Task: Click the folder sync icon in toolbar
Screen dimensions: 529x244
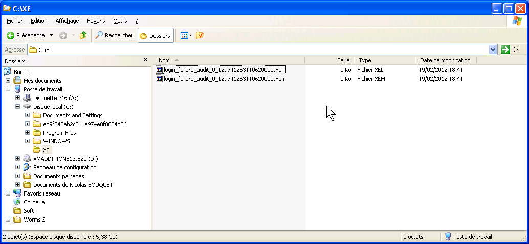Action: 200,35
